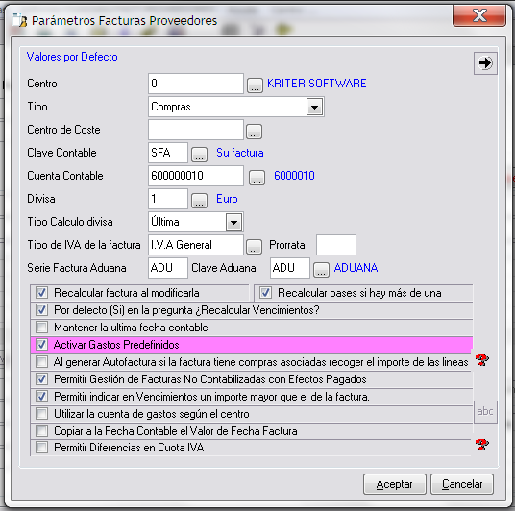Click the abc button on the right
Image resolution: width=515 pixels, height=511 pixels.
pyautogui.click(x=485, y=411)
